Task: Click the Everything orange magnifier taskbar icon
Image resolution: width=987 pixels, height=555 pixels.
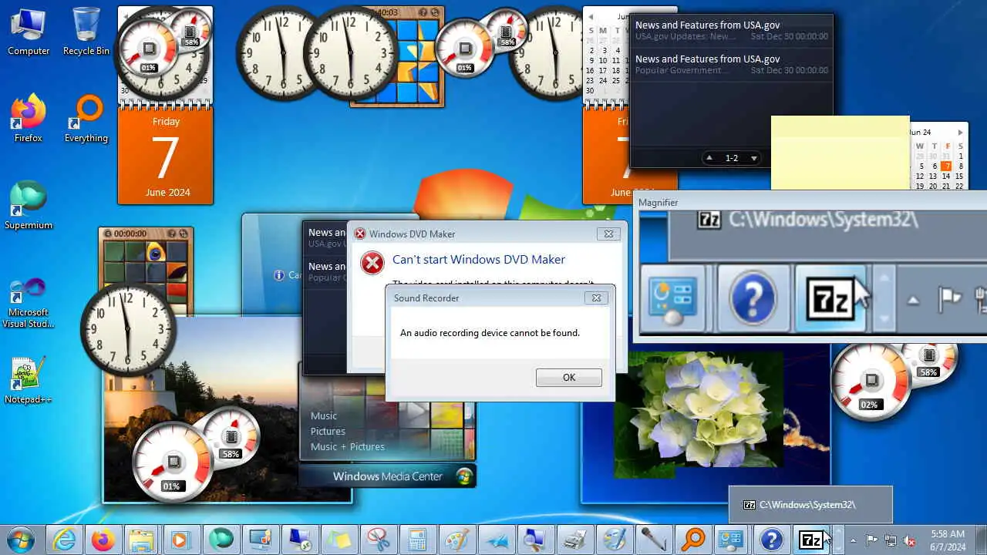Action: [x=692, y=540]
